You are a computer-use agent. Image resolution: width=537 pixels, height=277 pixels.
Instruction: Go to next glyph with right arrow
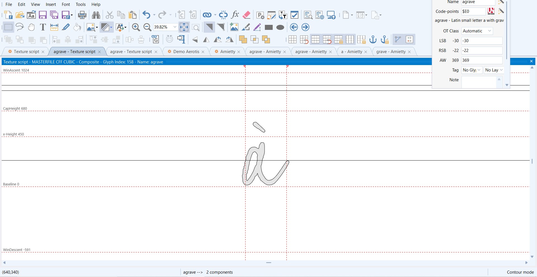click(305, 27)
